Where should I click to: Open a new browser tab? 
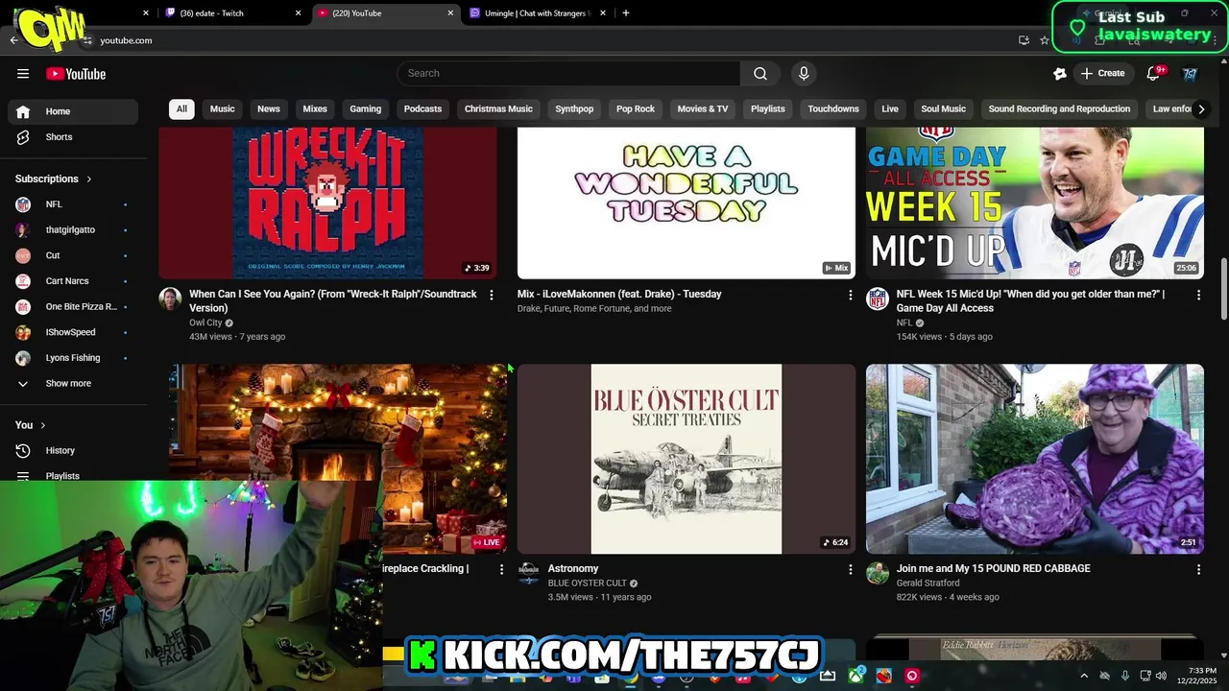tap(626, 13)
